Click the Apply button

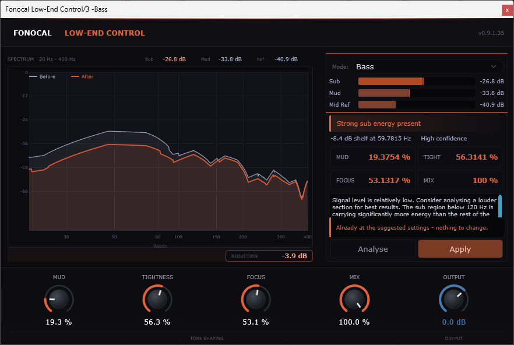460,249
